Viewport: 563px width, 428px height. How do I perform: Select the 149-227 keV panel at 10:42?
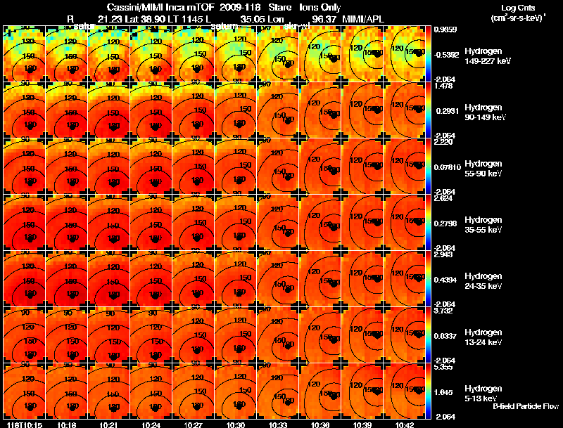tap(404, 54)
